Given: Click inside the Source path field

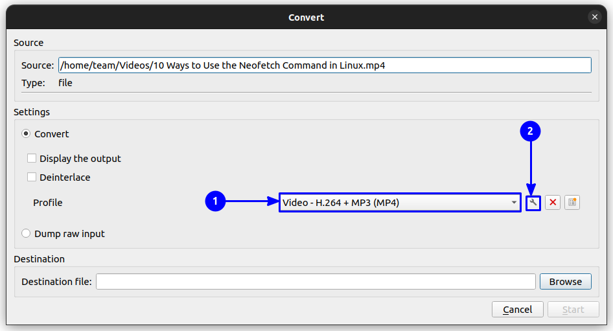Looking at the screenshot, I should [x=324, y=65].
